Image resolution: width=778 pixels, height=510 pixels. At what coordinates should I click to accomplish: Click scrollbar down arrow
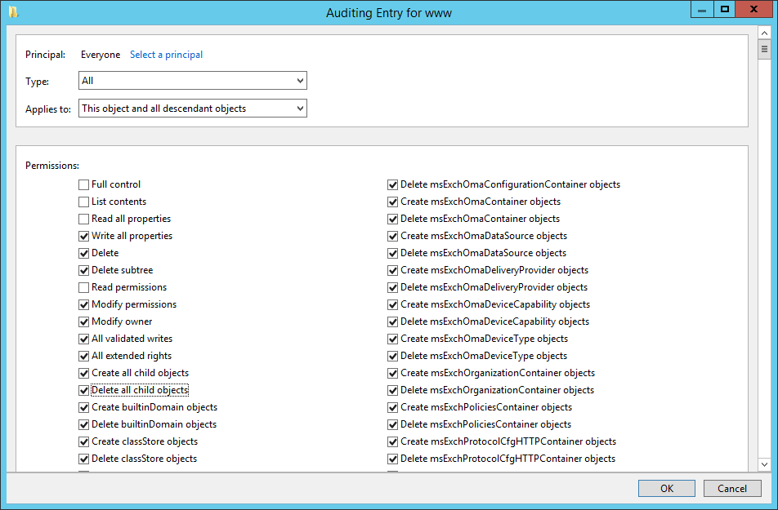(764, 465)
